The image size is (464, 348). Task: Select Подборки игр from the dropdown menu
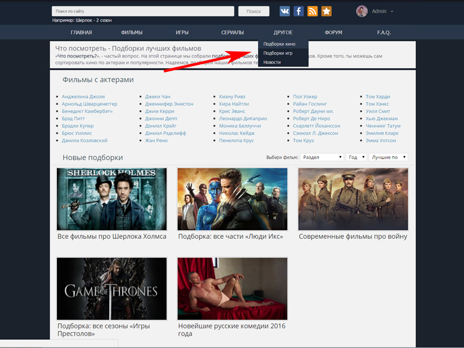[x=283, y=53]
